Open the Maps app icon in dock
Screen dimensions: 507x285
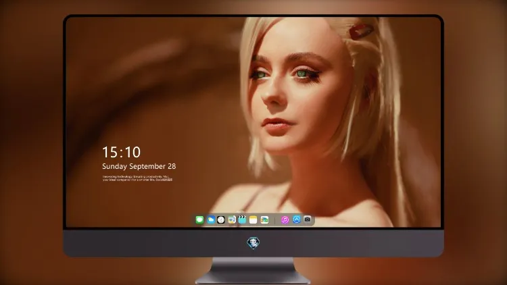(232, 219)
